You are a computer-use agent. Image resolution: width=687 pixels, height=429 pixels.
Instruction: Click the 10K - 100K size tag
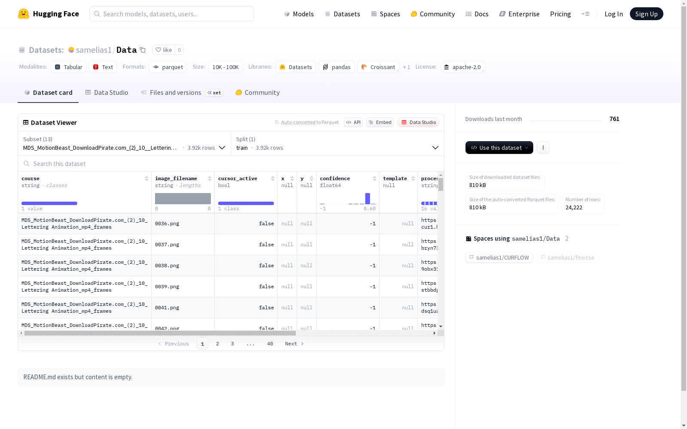pos(225,67)
